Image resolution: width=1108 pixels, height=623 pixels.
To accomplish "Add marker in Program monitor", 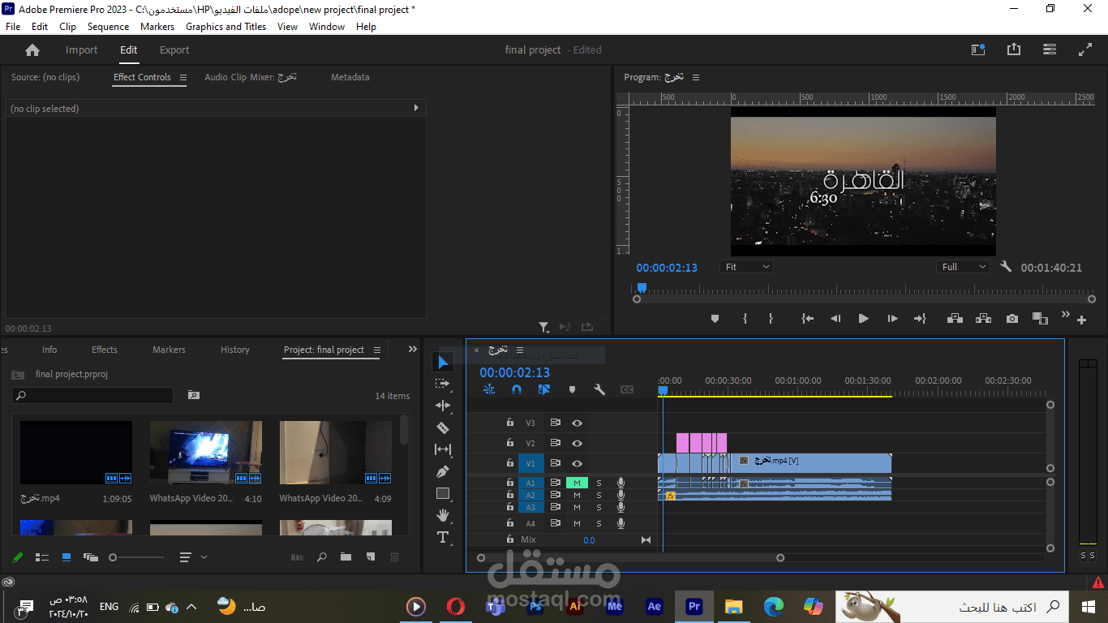I will 715,319.
